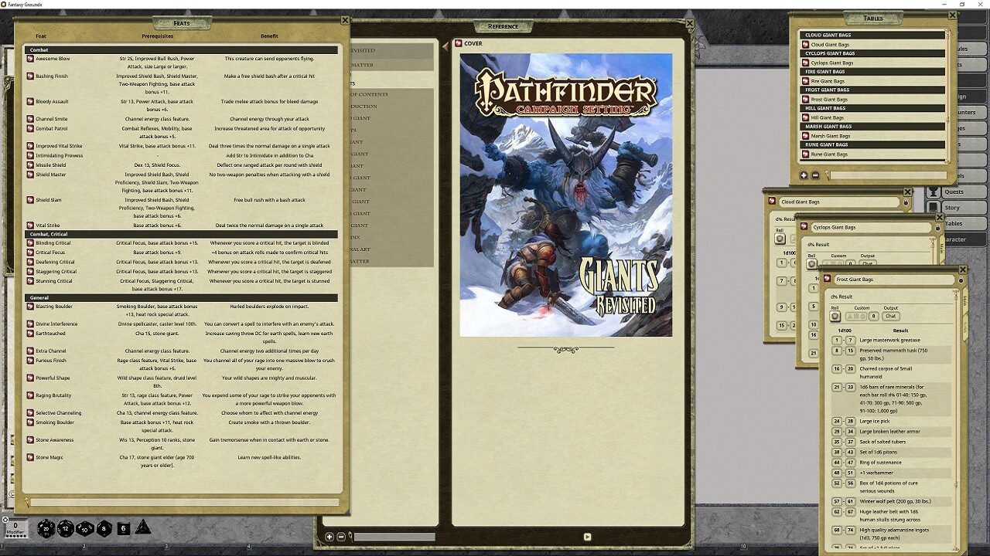Open the Rune Giant Bags table entry
Viewport: 990px width, 556px height.
coord(828,153)
